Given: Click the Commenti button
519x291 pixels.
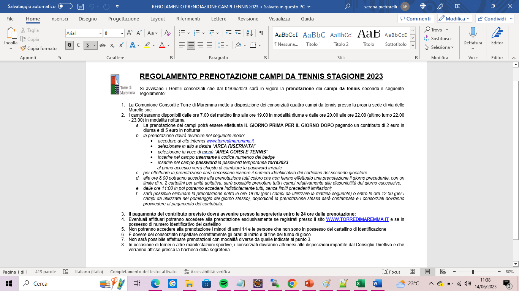Looking at the screenshot, I should click(416, 19).
